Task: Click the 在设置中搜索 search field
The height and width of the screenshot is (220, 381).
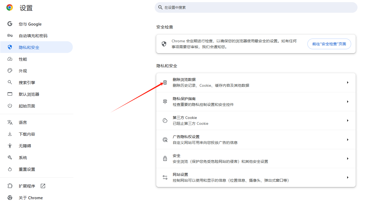Action: coord(256,7)
